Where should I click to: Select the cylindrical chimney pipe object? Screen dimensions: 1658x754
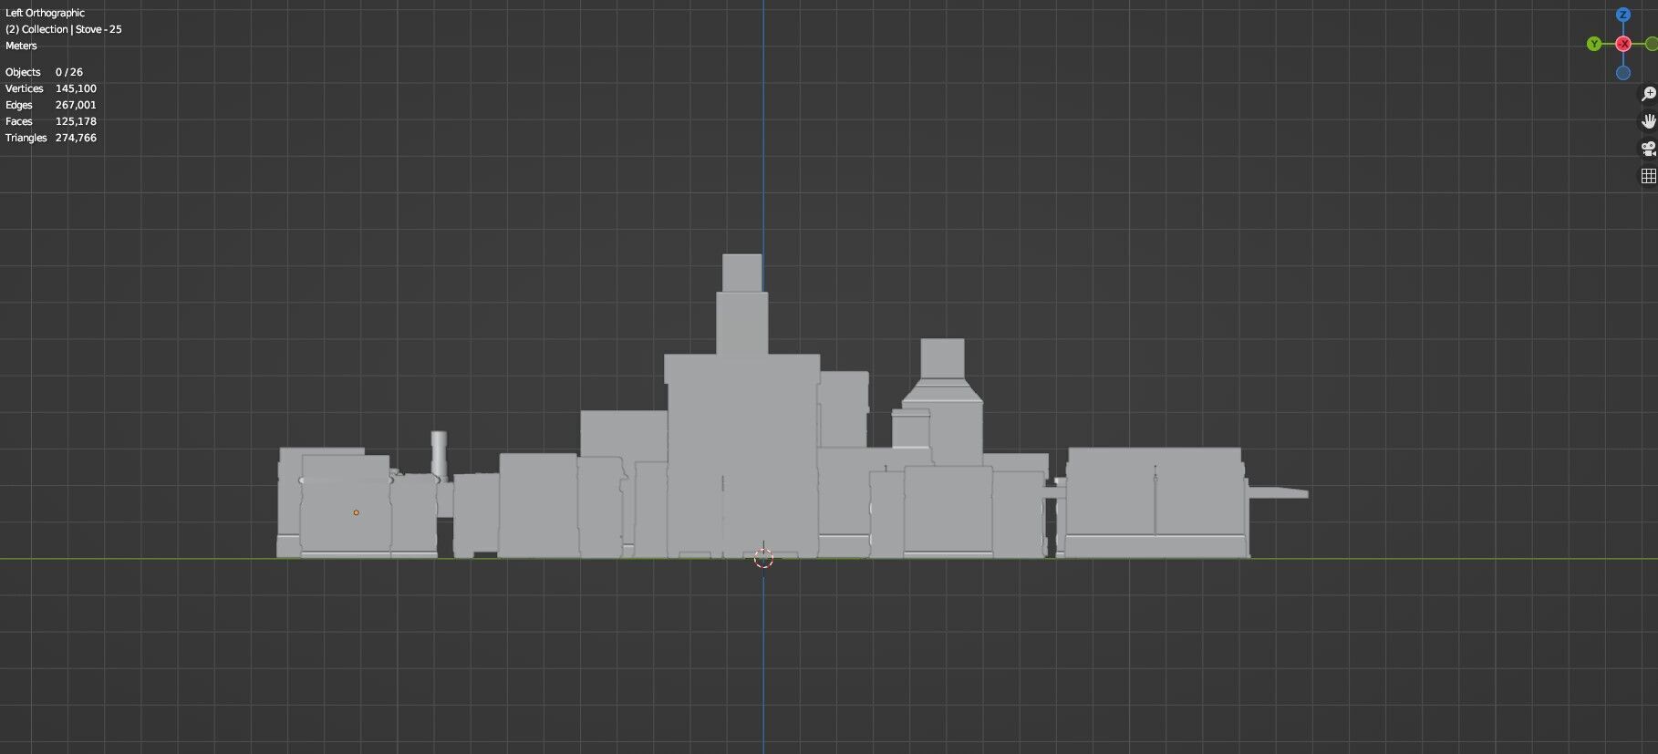[x=439, y=455]
